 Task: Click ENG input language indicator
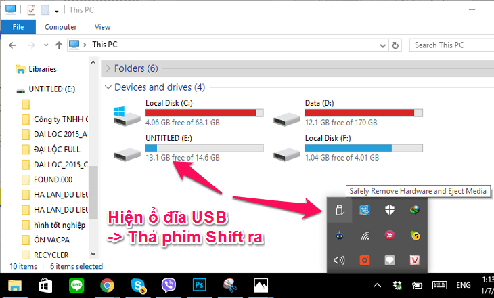[463, 285]
